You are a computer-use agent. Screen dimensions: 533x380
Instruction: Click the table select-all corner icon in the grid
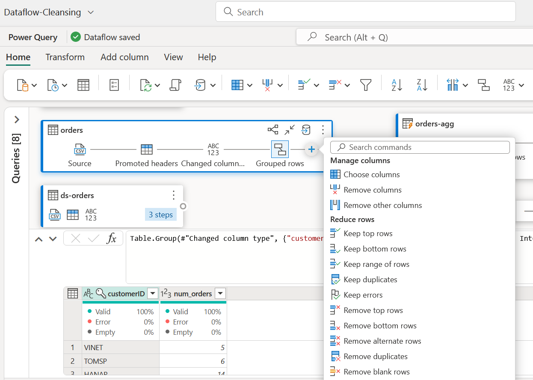tap(73, 293)
